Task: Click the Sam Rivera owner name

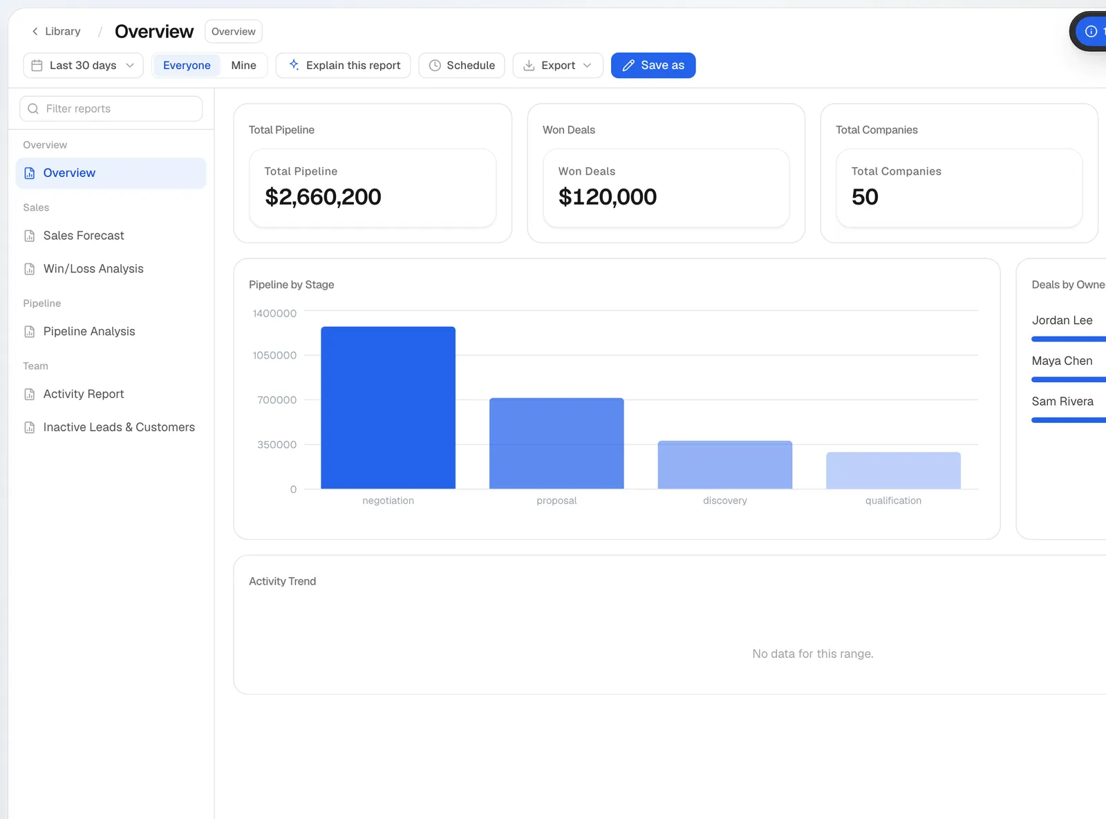Action: point(1063,402)
